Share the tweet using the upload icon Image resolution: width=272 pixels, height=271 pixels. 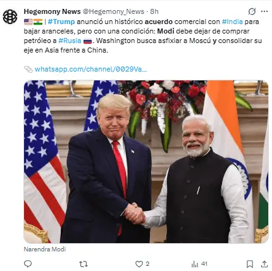coord(264,264)
